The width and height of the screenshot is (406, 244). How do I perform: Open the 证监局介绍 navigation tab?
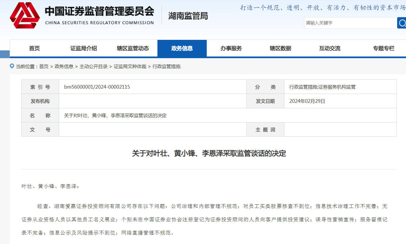pyautogui.click(x=83, y=48)
